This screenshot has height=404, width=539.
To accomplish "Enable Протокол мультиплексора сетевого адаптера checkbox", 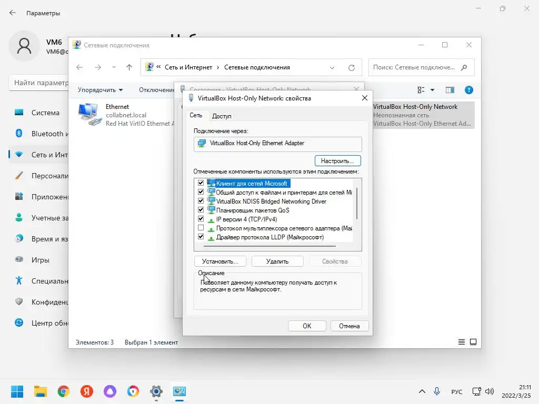I will click(x=201, y=228).
